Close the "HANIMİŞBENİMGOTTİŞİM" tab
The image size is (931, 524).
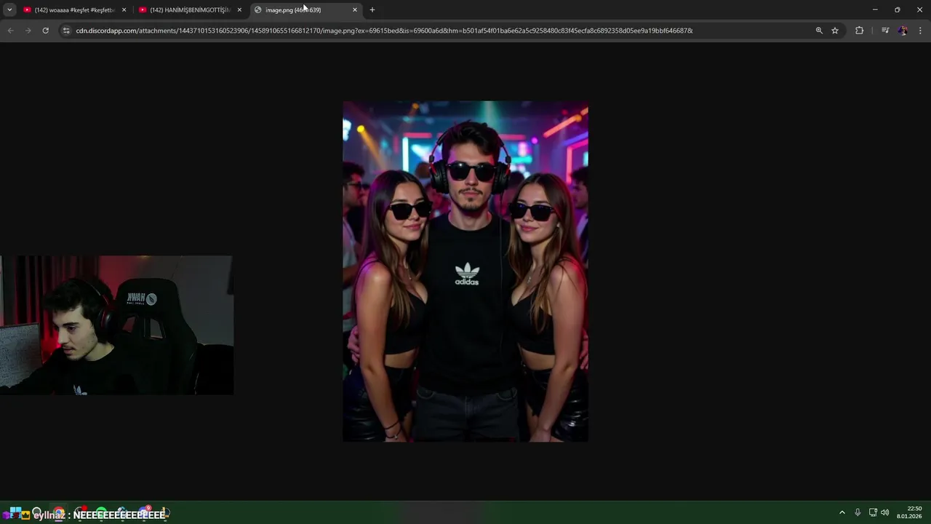coord(239,9)
